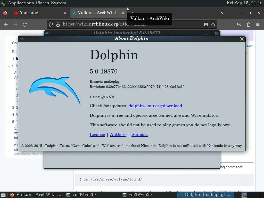The image size is (264, 198).
Task: Click the ls /usr/share/vulkan/icd.d/ code block
Action: tap(164, 180)
